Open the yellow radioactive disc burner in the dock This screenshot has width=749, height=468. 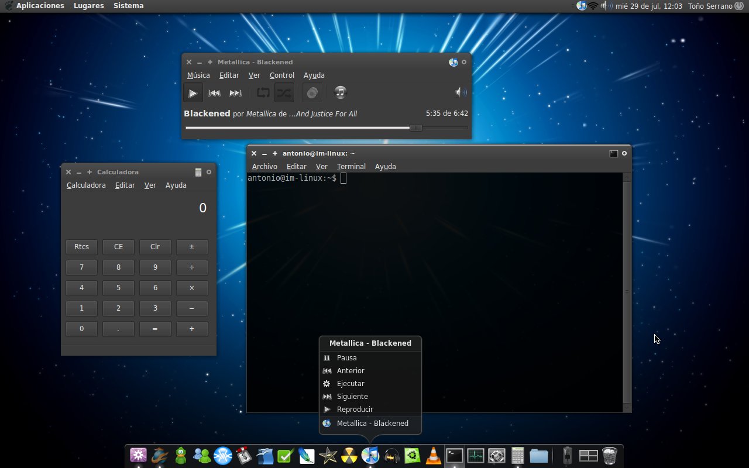[349, 455]
